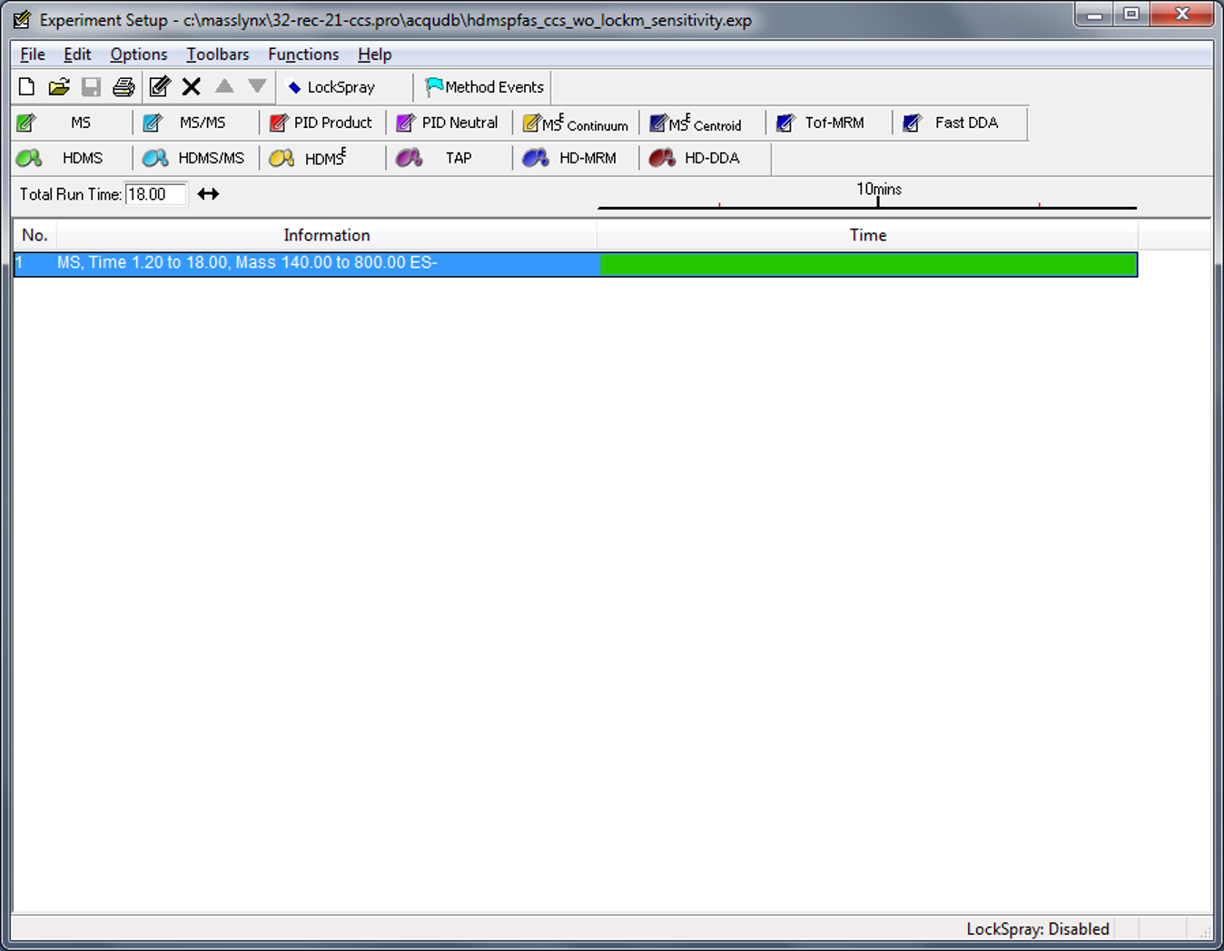This screenshot has height=951, width=1224.
Task: Click the LockSpray button
Action: click(x=331, y=87)
